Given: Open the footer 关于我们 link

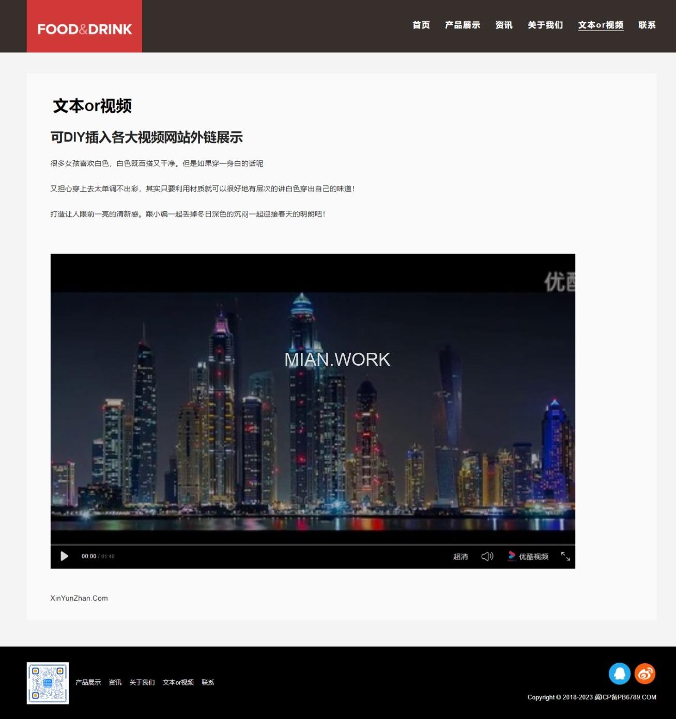Looking at the screenshot, I should [142, 682].
